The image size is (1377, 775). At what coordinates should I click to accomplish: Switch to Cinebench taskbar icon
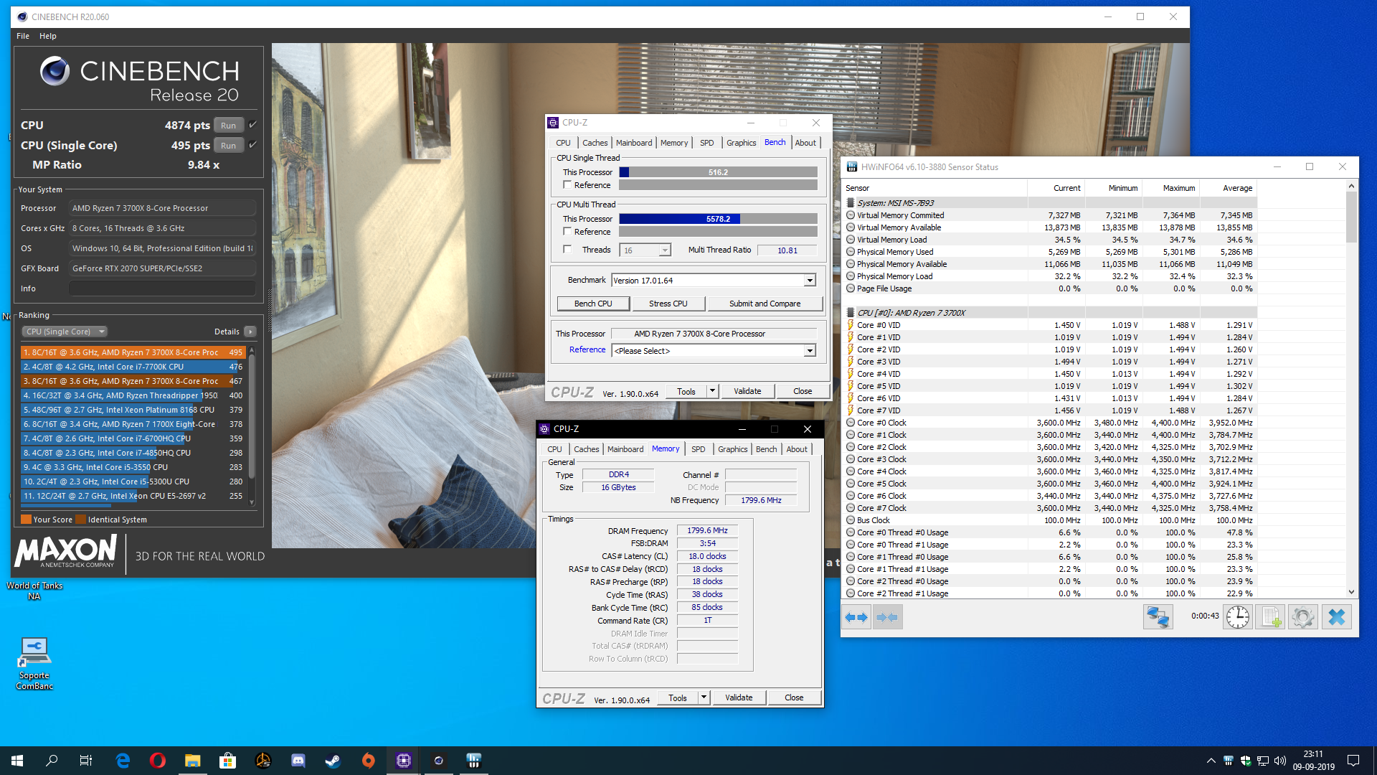point(439,761)
